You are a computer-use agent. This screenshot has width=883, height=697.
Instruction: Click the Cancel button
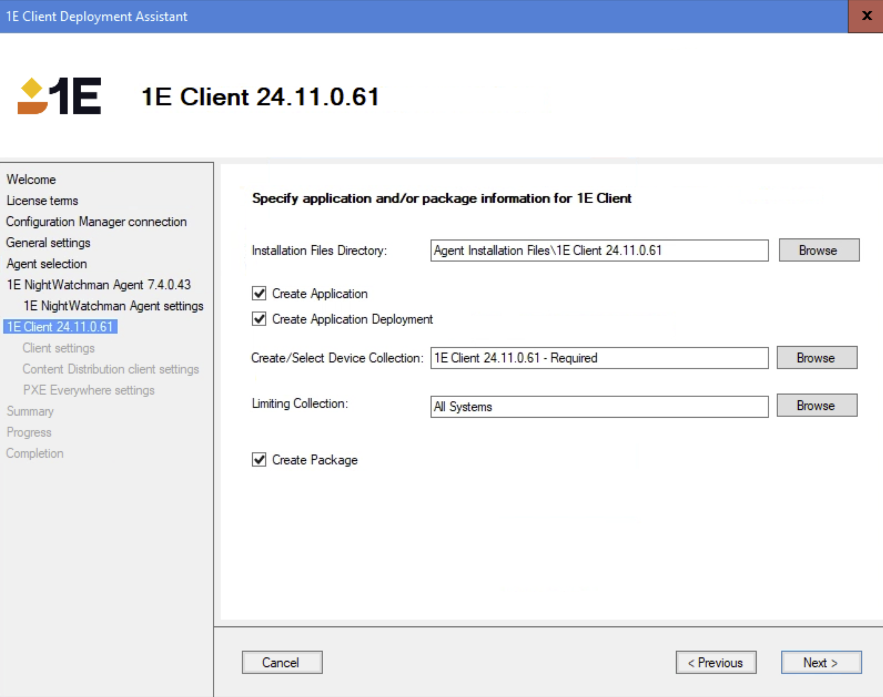tap(282, 662)
